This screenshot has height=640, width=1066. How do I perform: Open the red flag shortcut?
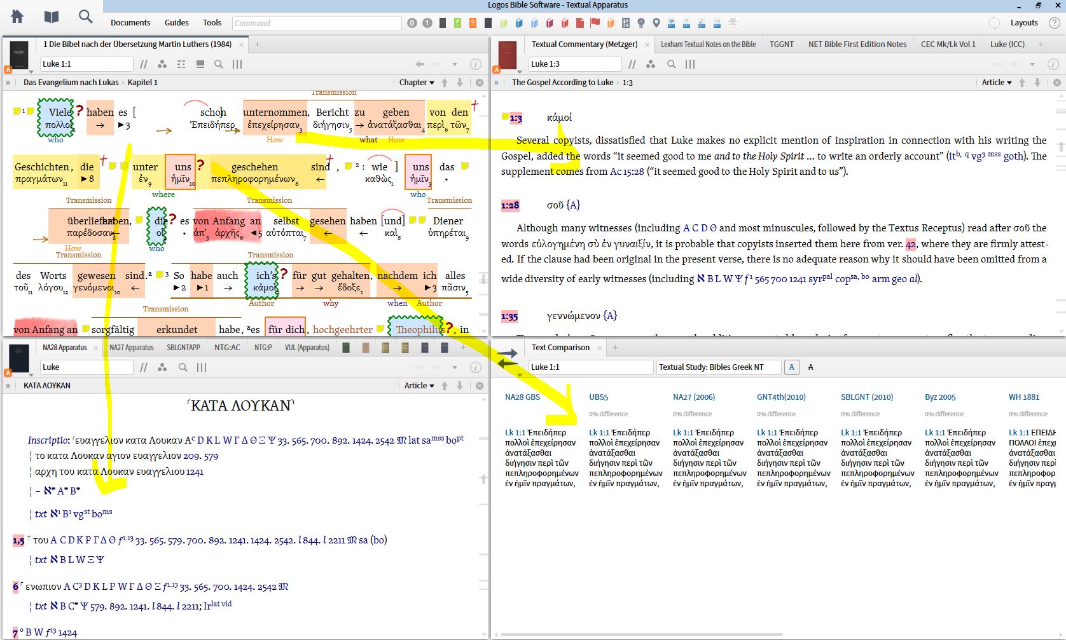click(595, 23)
